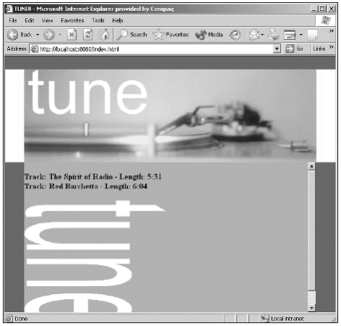341x326 pixels.
Task: Click the Go button next to the address bar
Action: (x=294, y=49)
